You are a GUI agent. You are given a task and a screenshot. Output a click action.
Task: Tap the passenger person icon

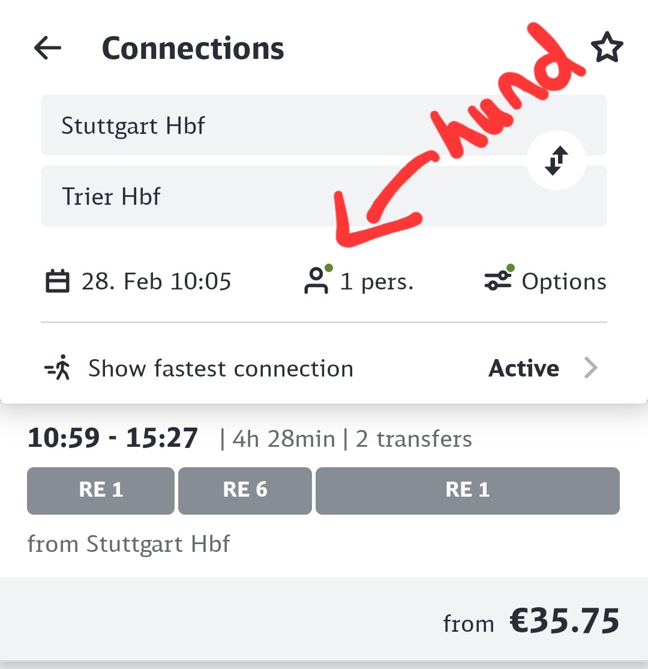(x=316, y=281)
